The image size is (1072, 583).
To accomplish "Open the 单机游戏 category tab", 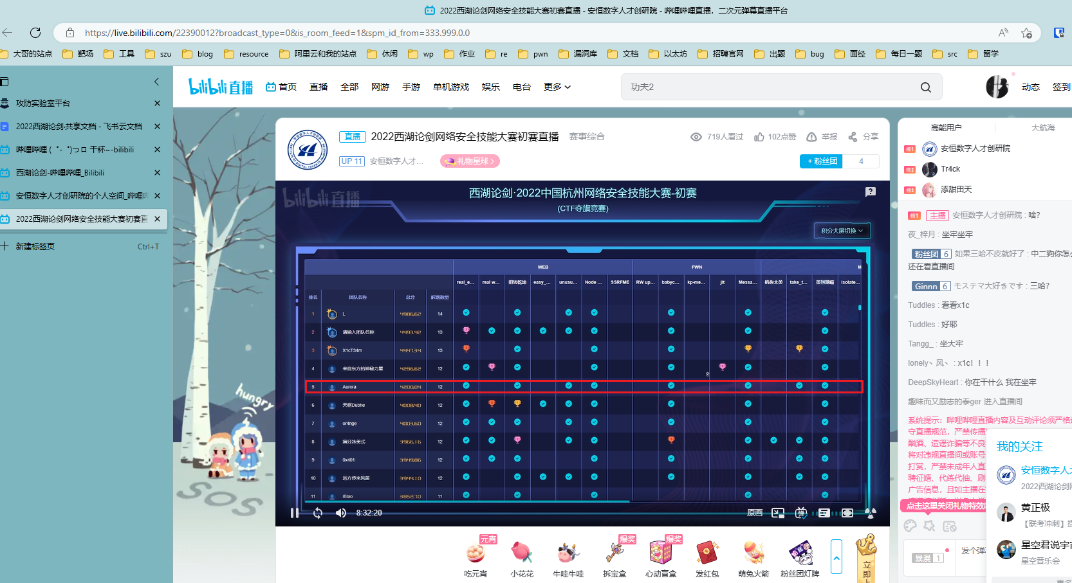I will 451,87.
